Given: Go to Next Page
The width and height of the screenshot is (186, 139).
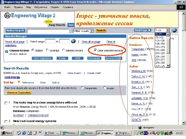Looking at the screenshot, I should [143, 30].
